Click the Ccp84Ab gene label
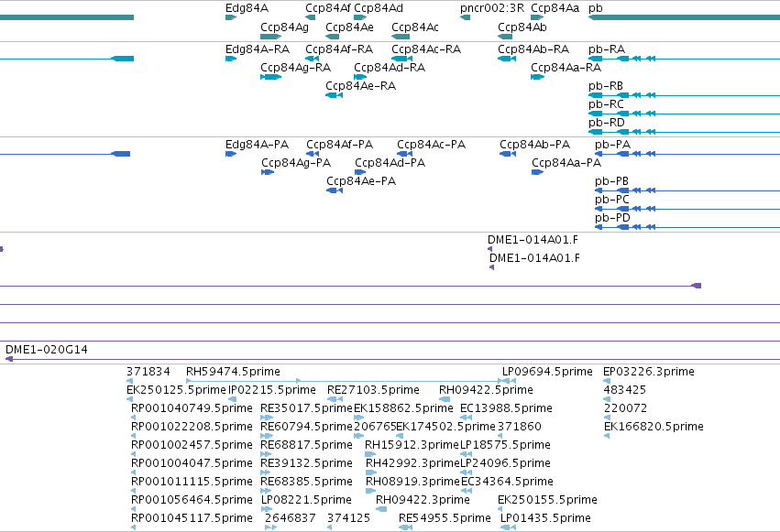780x532 pixels. pos(522,27)
